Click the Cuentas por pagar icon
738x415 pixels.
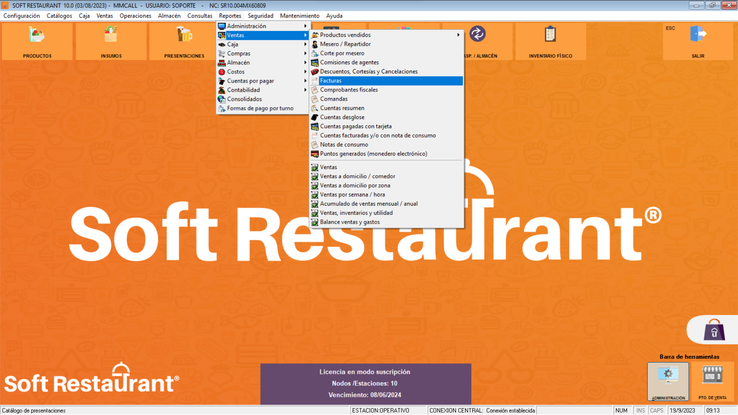point(222,81)
